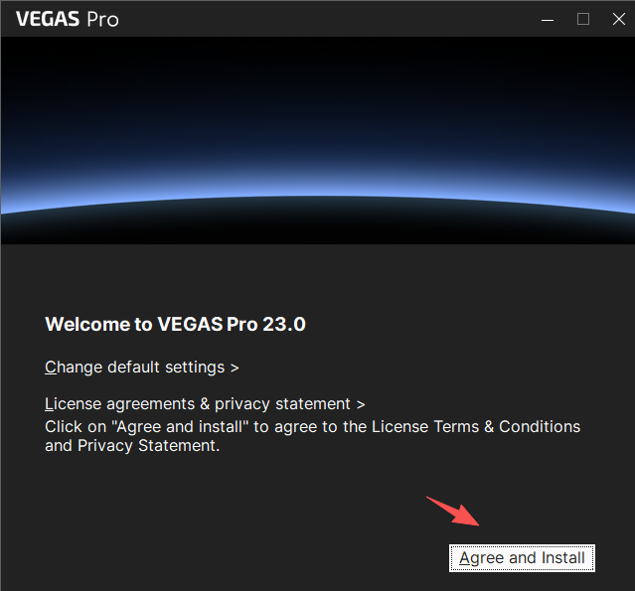Select the underlined L in License
The width and height of the screenshot is (635, 591).
pos(49,404)
